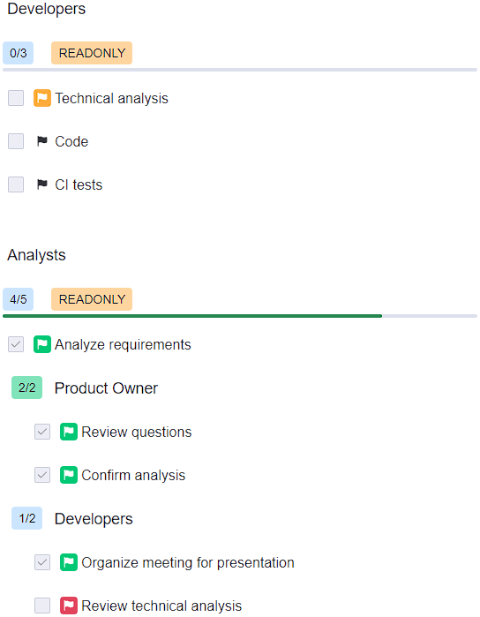Image resolution: width=480 pixels, height=617 pixels.
Task: Check the Technical analysis checkbox
Action: click(16, 98)
